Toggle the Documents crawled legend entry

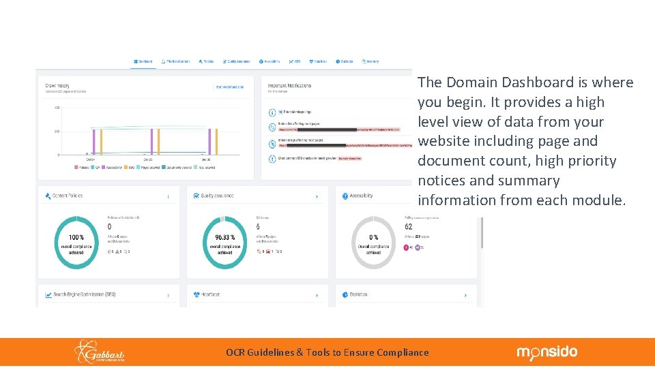click(x=177, y=168)
